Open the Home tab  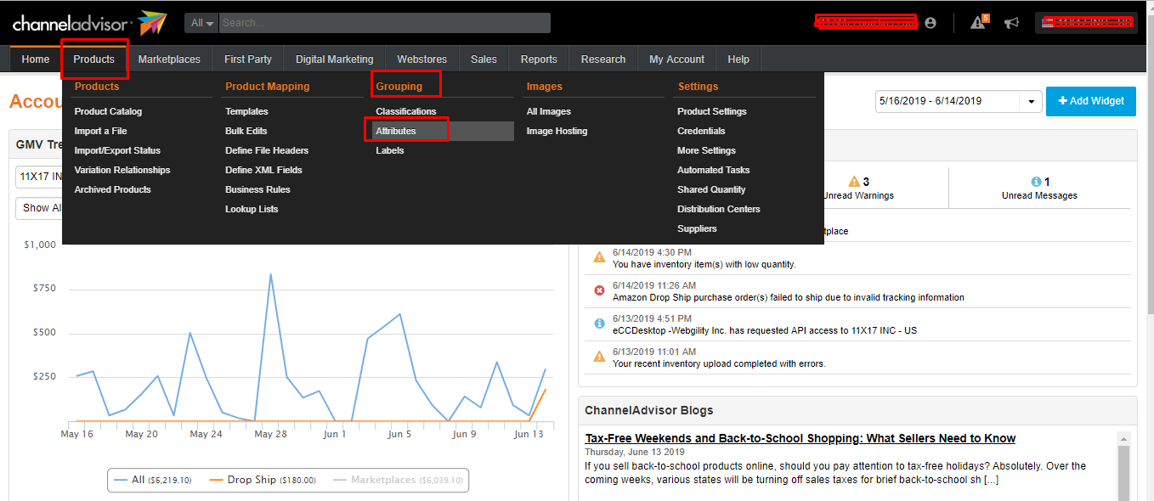[36, 59]
